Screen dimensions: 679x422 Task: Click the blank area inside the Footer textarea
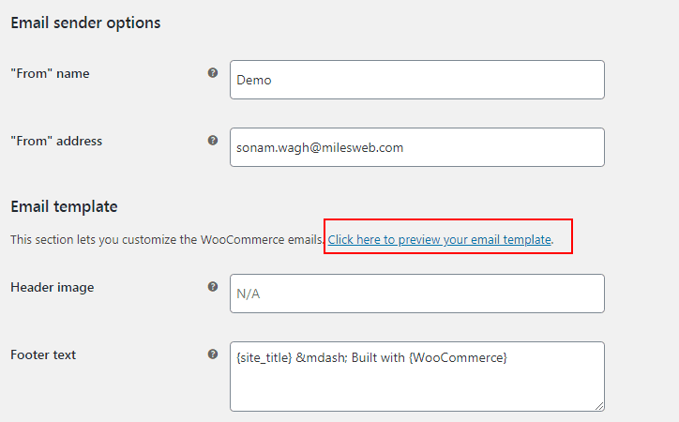point(415,389)
